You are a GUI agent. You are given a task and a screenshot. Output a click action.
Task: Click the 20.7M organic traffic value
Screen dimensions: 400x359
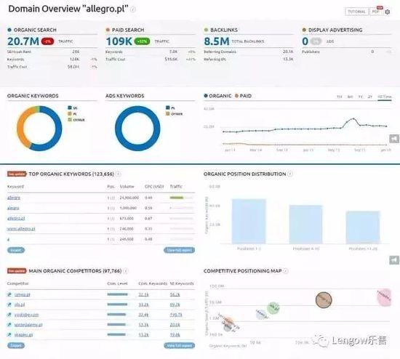[x=23, y=41]
